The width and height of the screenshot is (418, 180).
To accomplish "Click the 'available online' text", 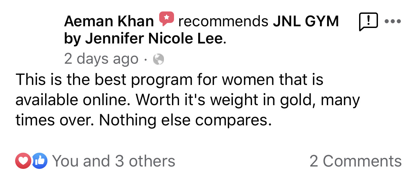I will coord(74,100).
